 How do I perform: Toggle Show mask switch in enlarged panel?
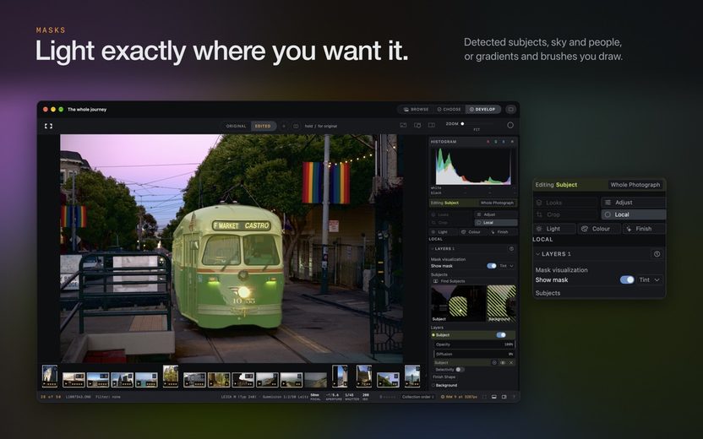pyautogui.click(x=627, y=279)
